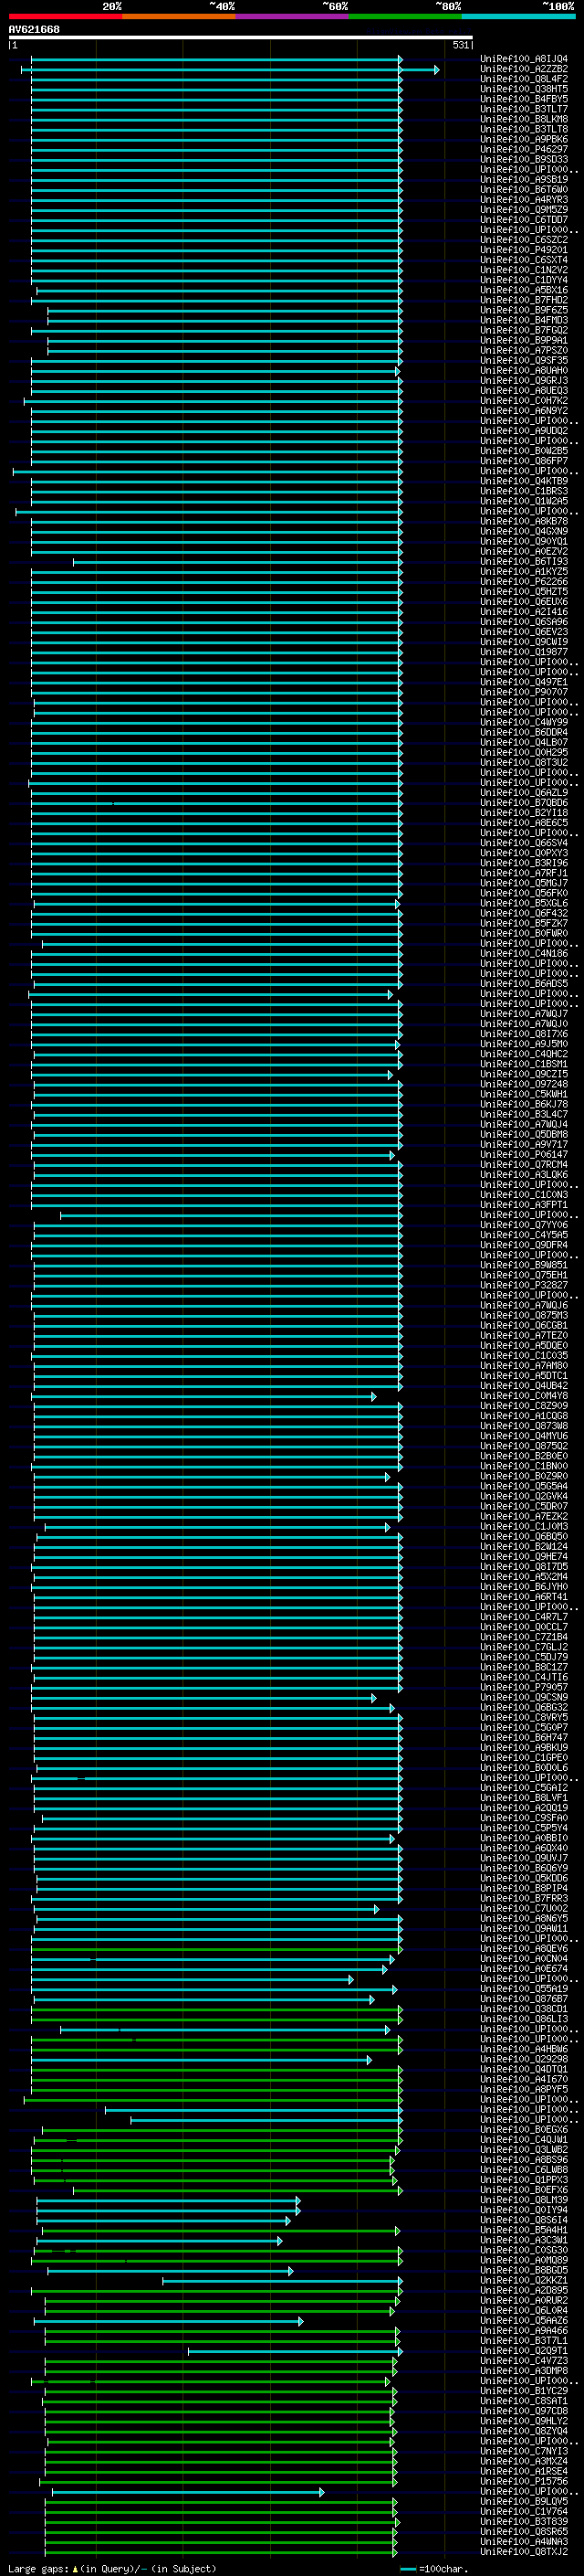Click the white query sequence bar
The image size is (584, 2576).
[x=240, y=38]
